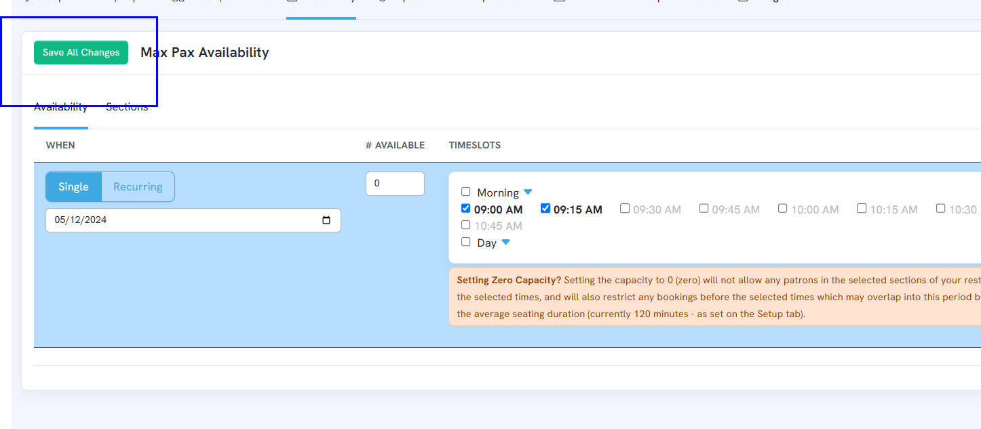Check the Morning group checkbox

(x=466, y=192)
